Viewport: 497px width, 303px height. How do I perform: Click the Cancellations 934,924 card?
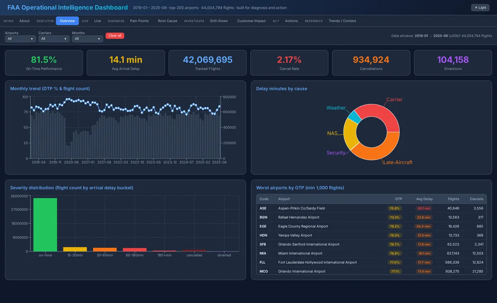(371, 63)
